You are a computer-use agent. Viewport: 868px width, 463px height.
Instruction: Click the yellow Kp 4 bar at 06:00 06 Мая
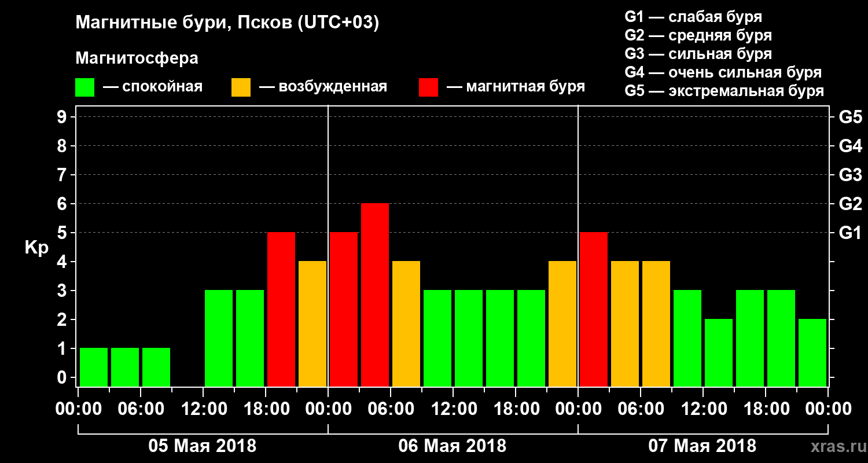(406, 324)
